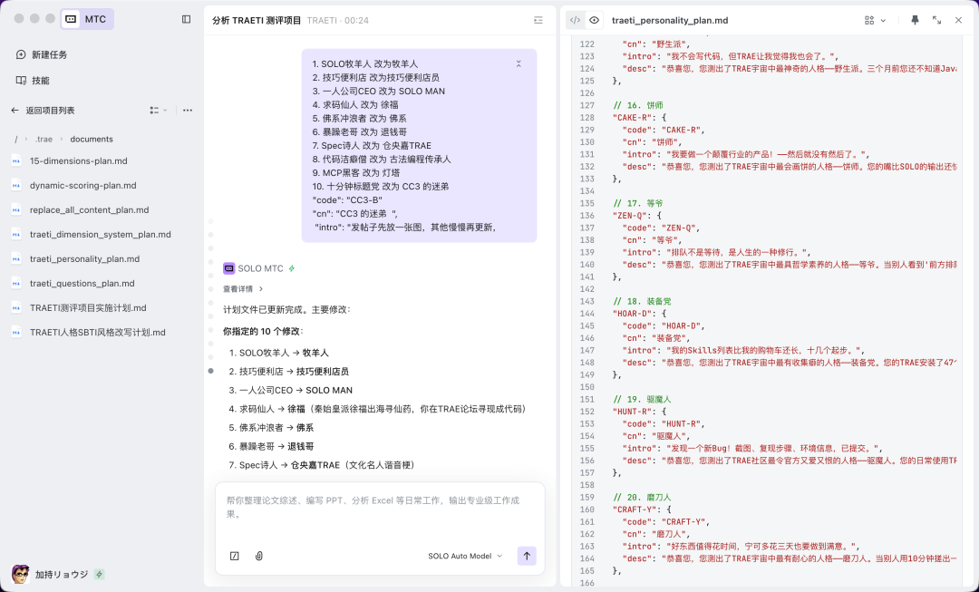Viewport: 979px width, 592px height.
Task: Open the timeline icon in the chat header
Action: (x=538, y=19)
